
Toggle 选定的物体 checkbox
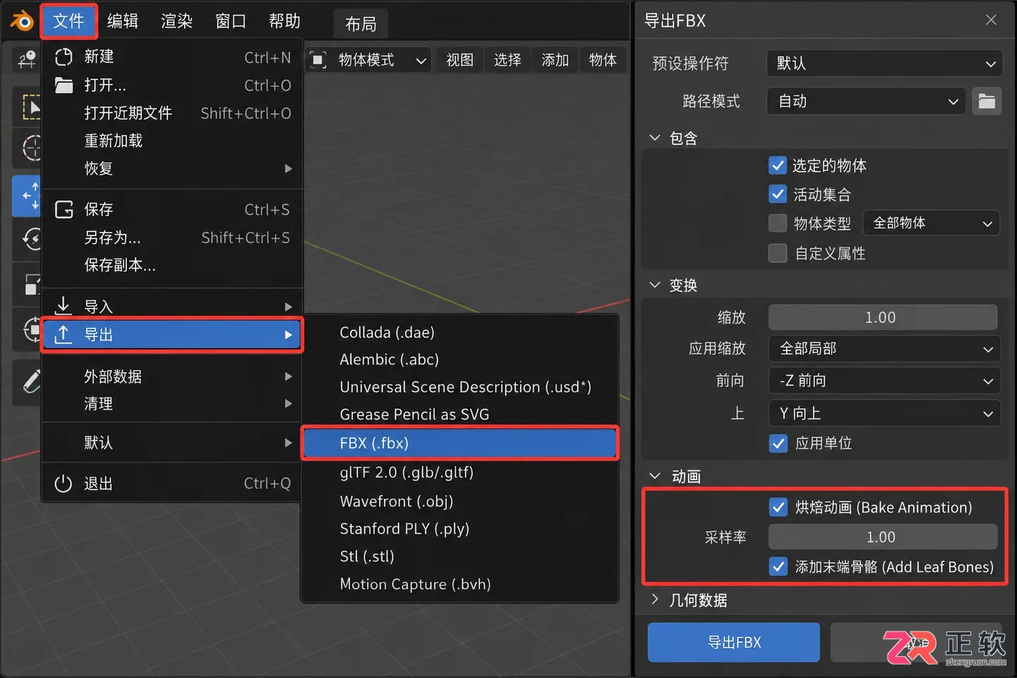778,165
